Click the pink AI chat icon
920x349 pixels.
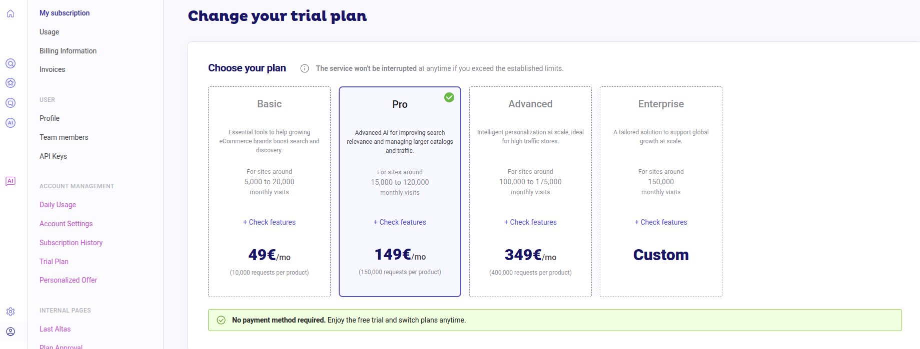point(11,181)
